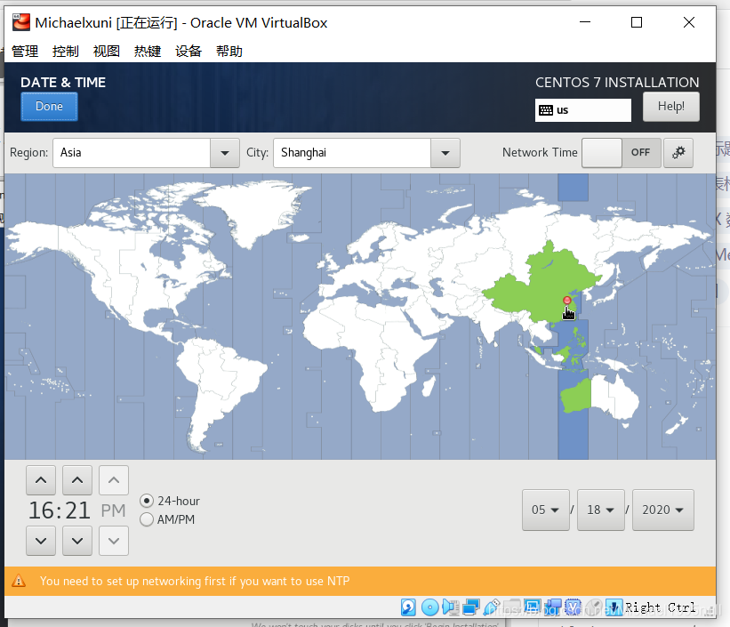Click the optical disk status icon
This screenshot has height=627, width=730.
coord(430,607)
